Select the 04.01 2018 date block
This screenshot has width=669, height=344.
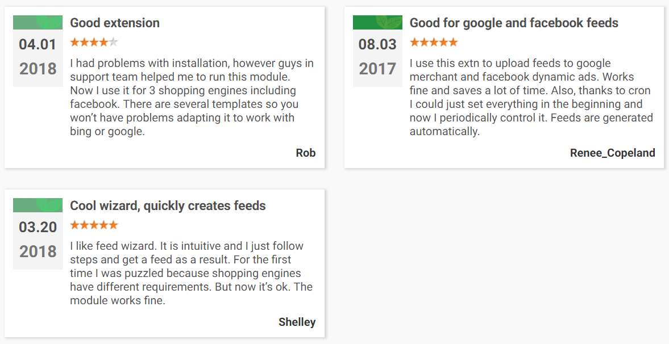38,58
